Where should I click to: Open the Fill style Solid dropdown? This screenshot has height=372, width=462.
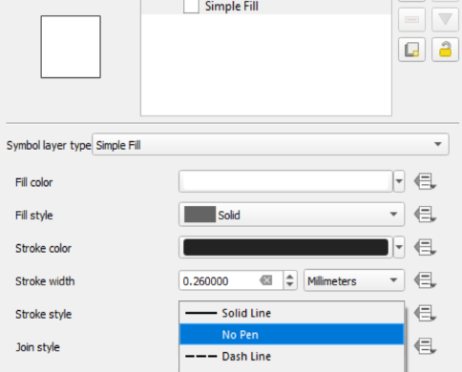point(291,215)
